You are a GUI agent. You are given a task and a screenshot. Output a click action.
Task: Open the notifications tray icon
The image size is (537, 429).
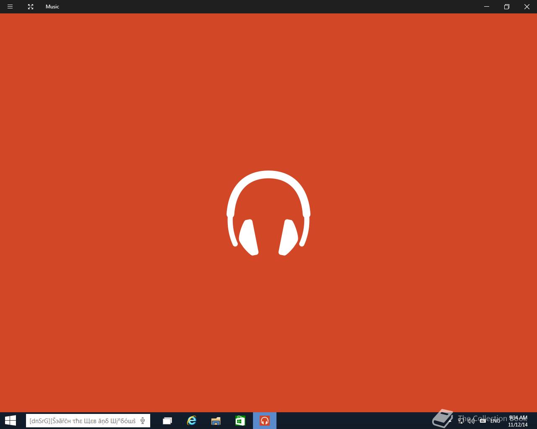pos(483,421)
